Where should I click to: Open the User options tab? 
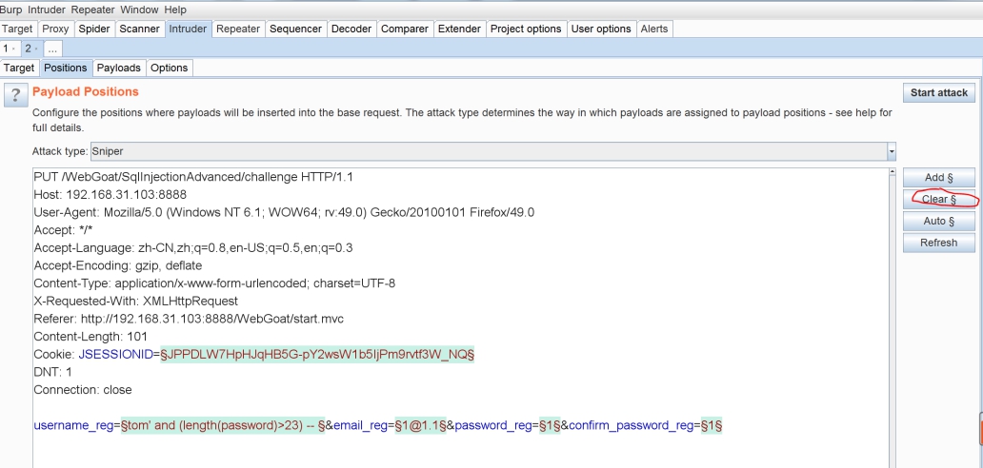click(x=601, y=29)
